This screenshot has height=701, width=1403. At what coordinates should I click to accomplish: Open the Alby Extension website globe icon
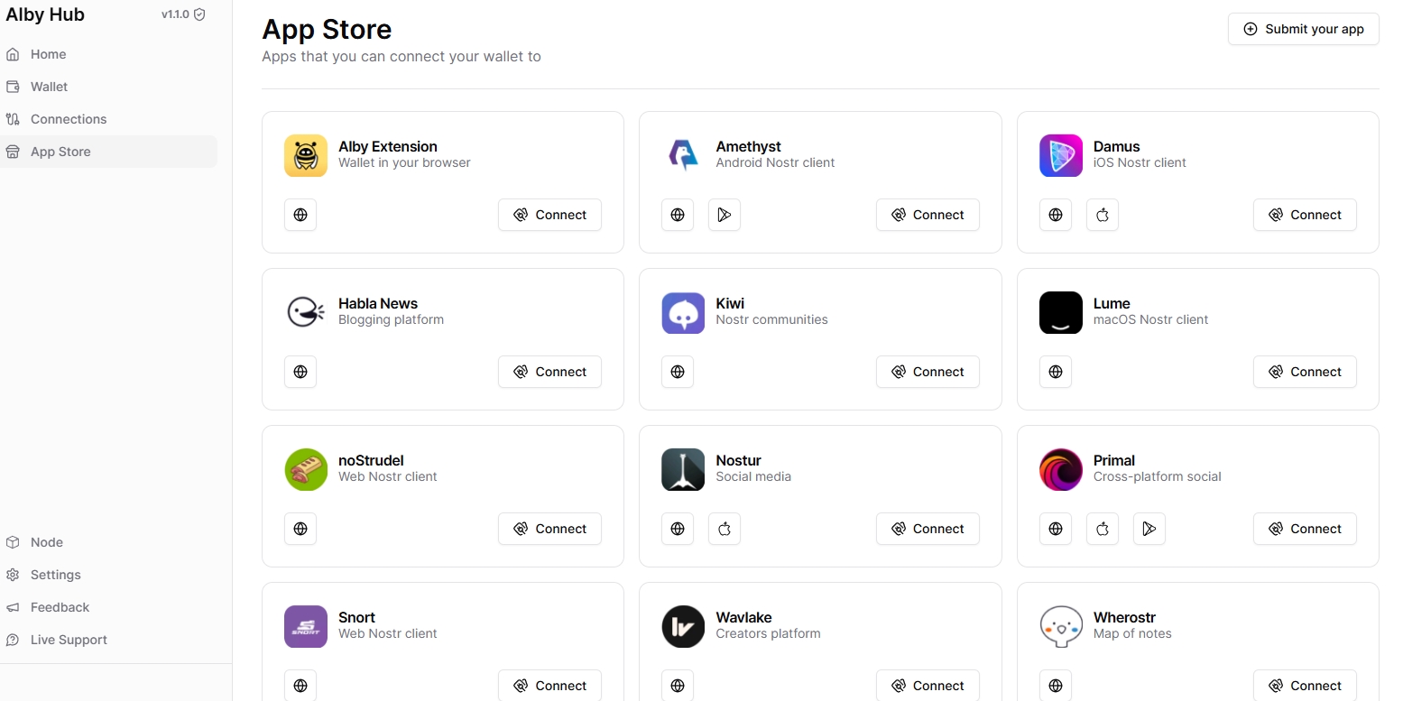click(x=300, y=215)
